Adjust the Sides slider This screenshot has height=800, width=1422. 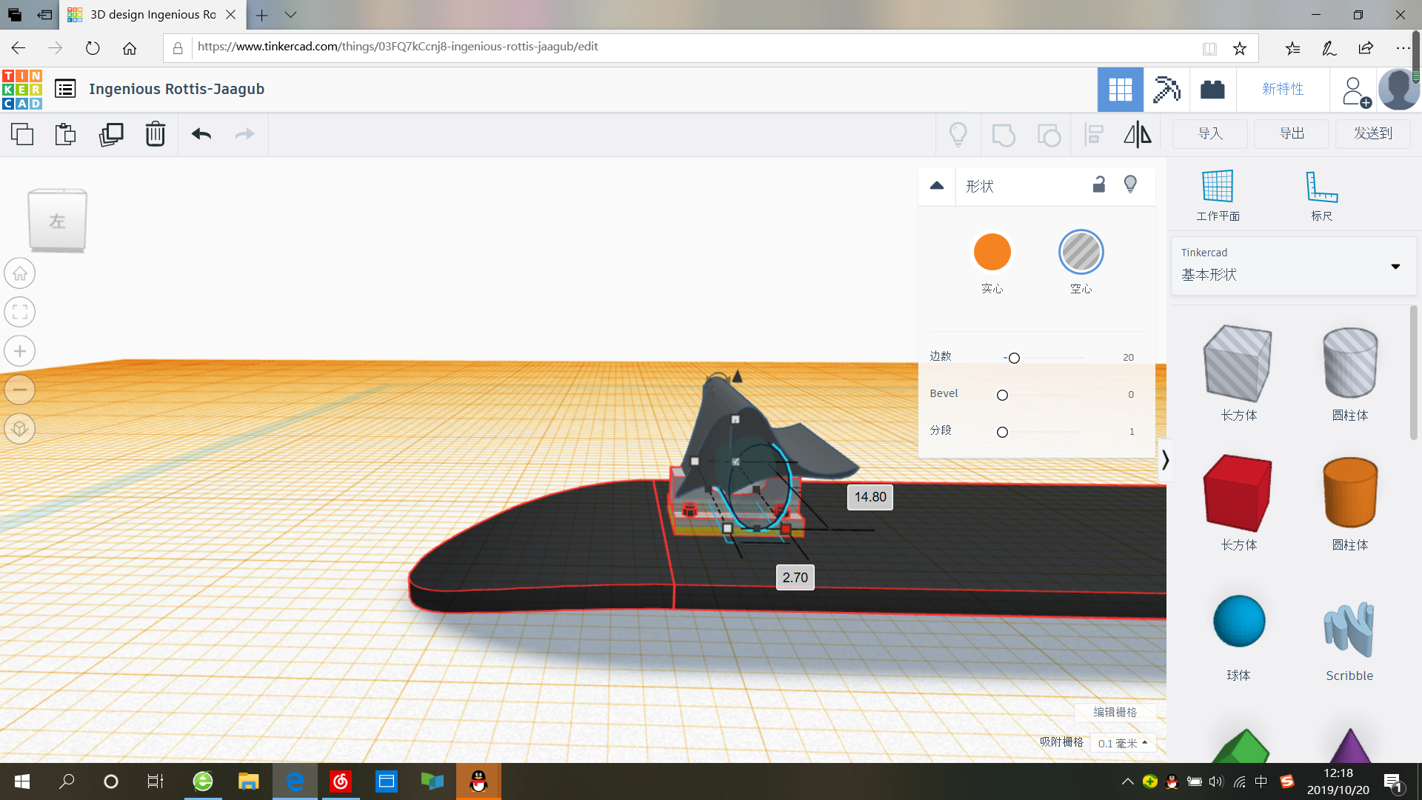pyautogui.click(x=1014, y=358)
